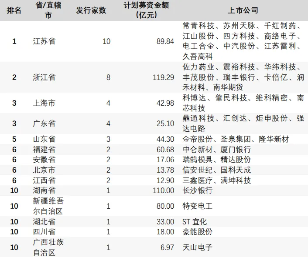The width and height of the screenshot is (308, 257).
Task: Select the 广西壮族自治区 cell
Action: click(x=48, y=247)
